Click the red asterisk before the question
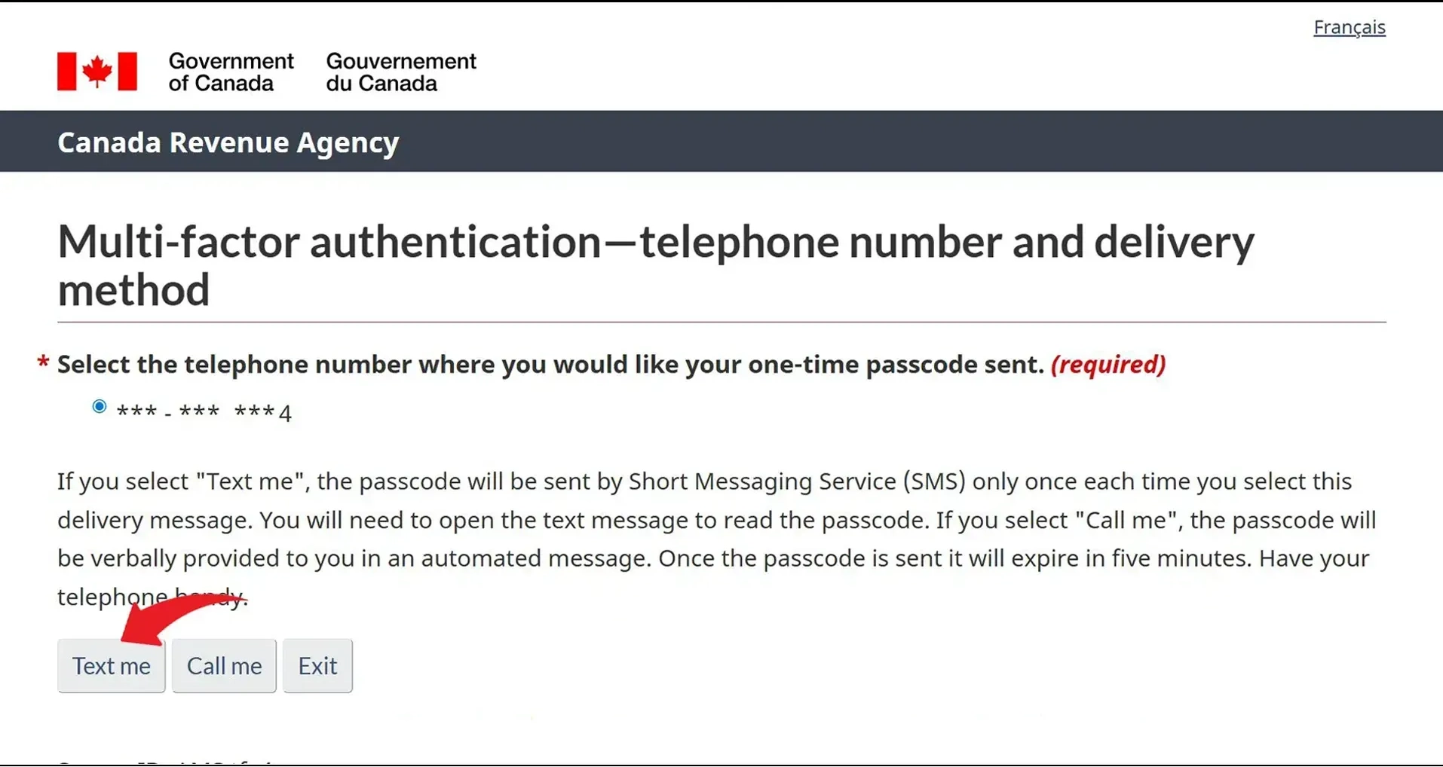This screenshot has width=1443, height=767. tap(43, 363)
